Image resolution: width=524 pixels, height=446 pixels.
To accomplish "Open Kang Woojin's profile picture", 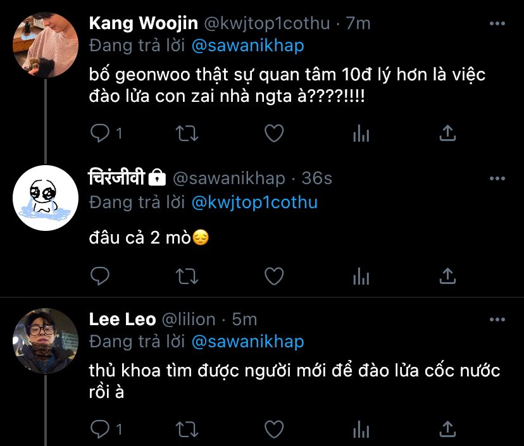I will (x=46, y=45).
